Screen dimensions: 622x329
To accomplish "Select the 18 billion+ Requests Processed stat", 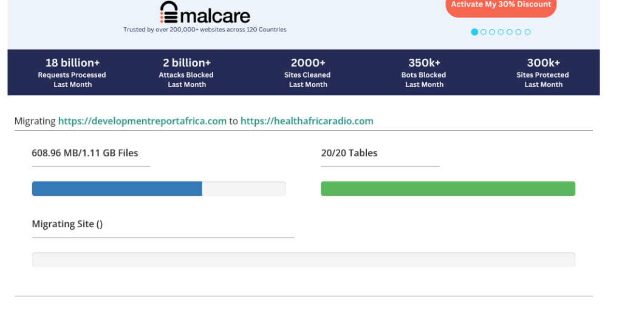I will (72, 73).
